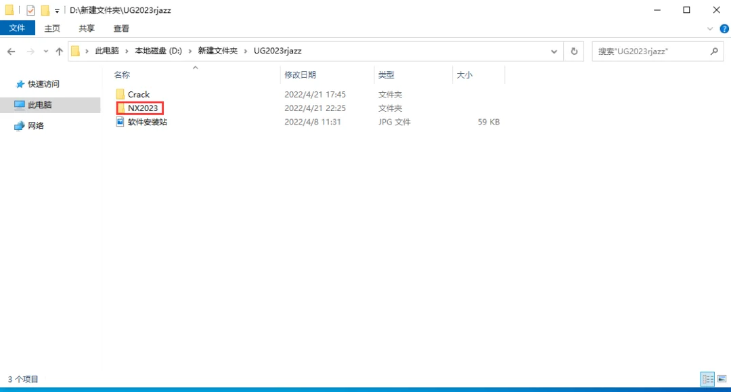The height and width of the screenshot is (392, 731).
Task: Open the Customize Quick Access Toolbar dropdown
Action: pos(57,10)
